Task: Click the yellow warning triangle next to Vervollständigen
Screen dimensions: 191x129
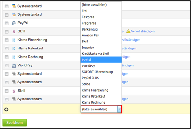Action: [128, 31]
